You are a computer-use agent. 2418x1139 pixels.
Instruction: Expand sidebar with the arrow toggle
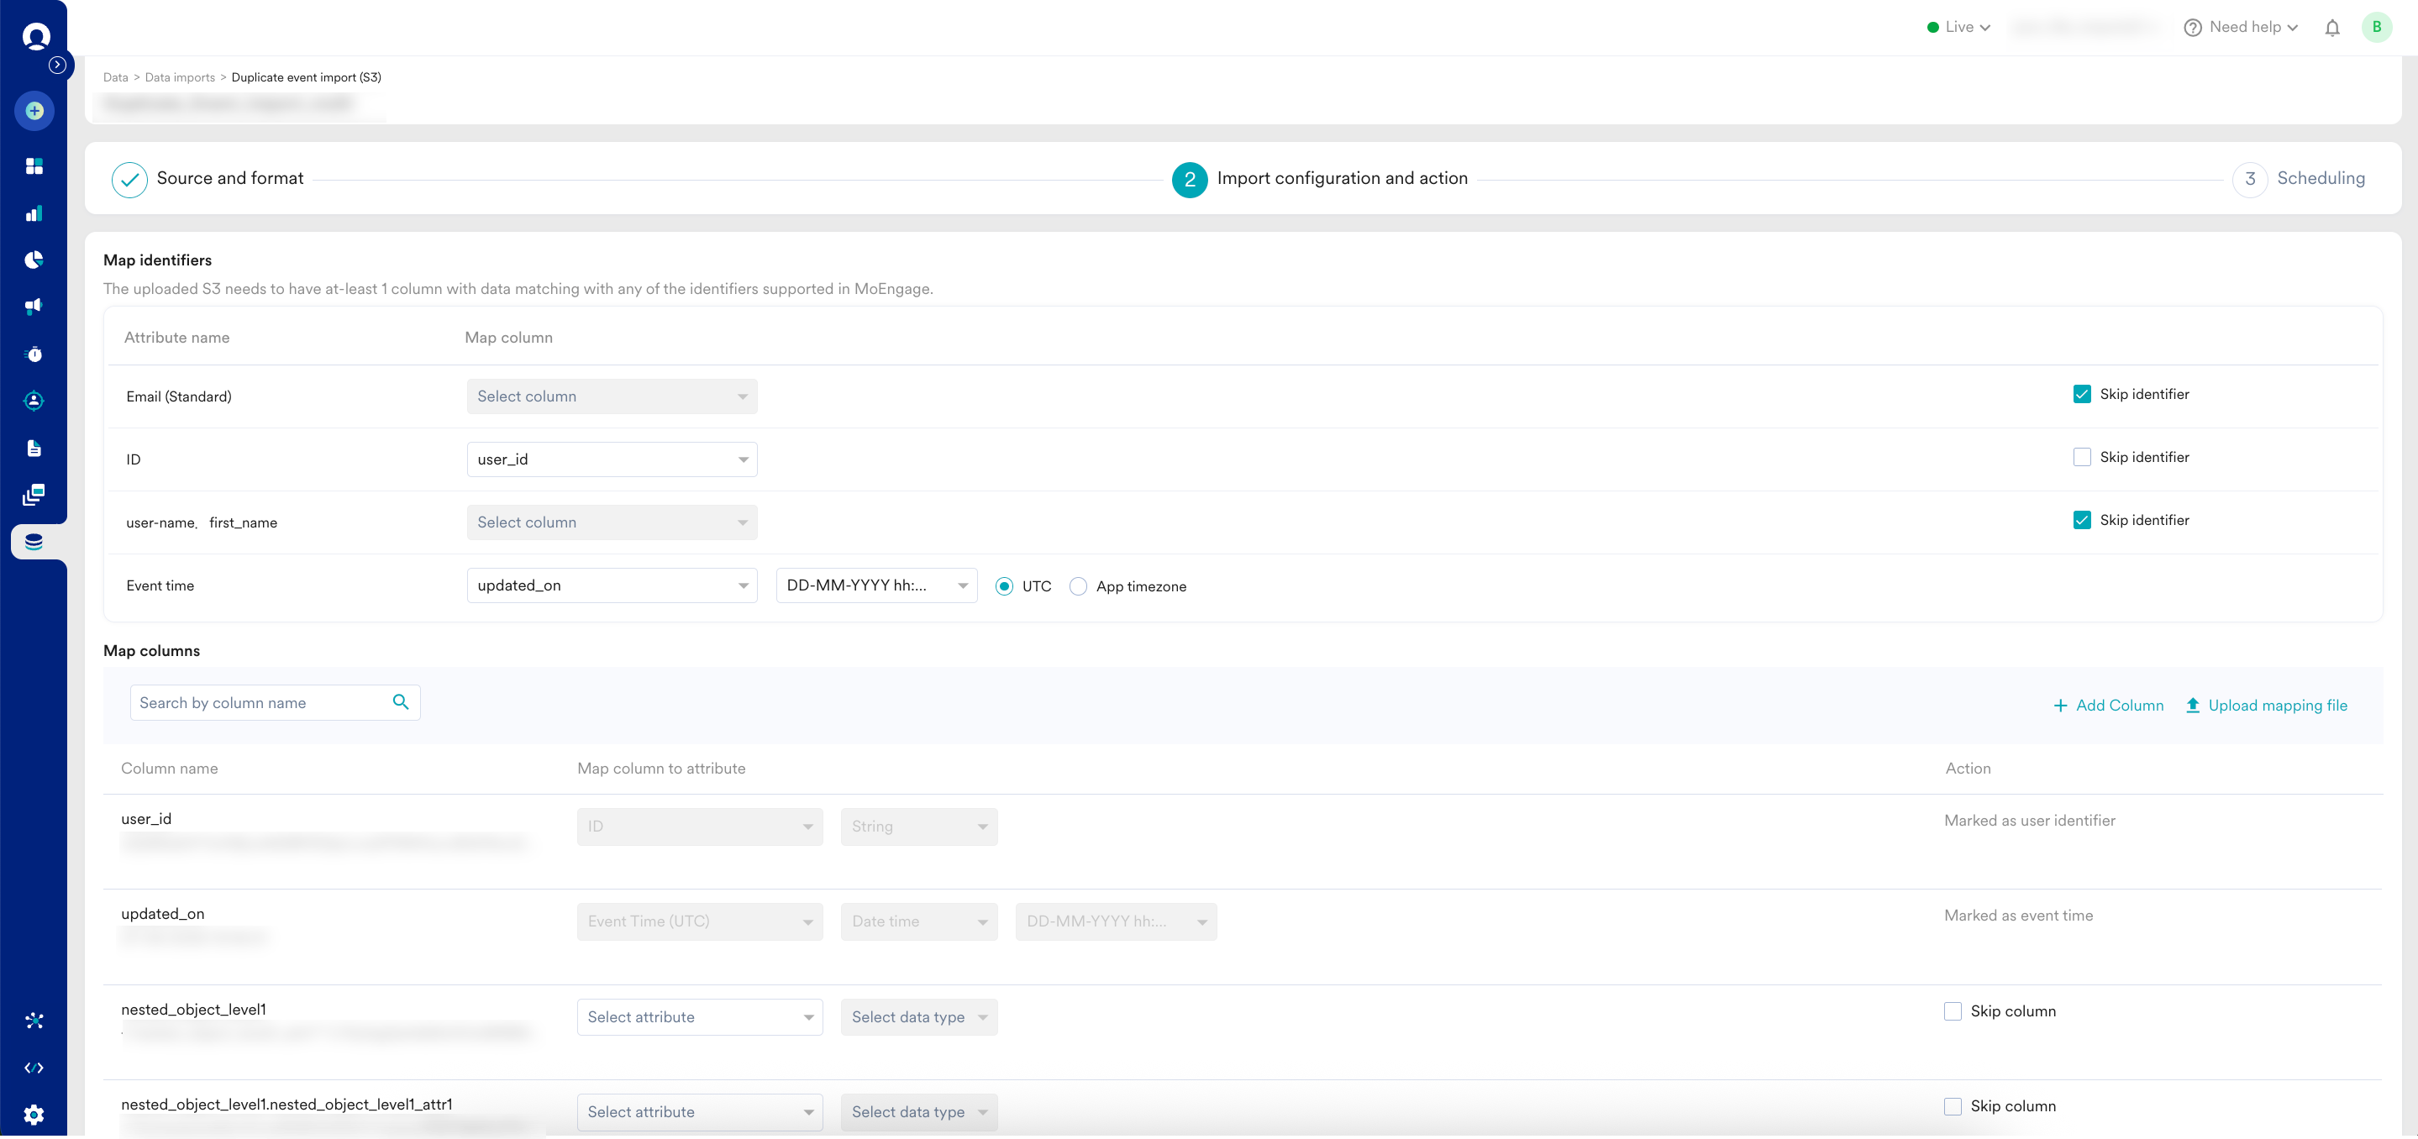tap(58, 65)
